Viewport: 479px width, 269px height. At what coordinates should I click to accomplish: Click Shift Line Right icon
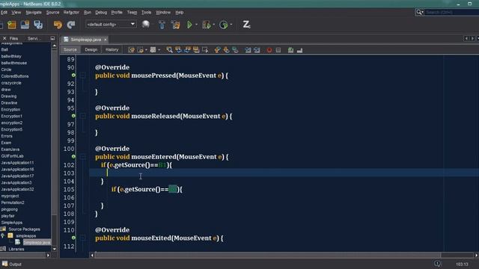tap(257, 50)
